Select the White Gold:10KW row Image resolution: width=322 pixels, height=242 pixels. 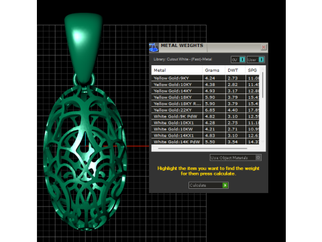205,129
